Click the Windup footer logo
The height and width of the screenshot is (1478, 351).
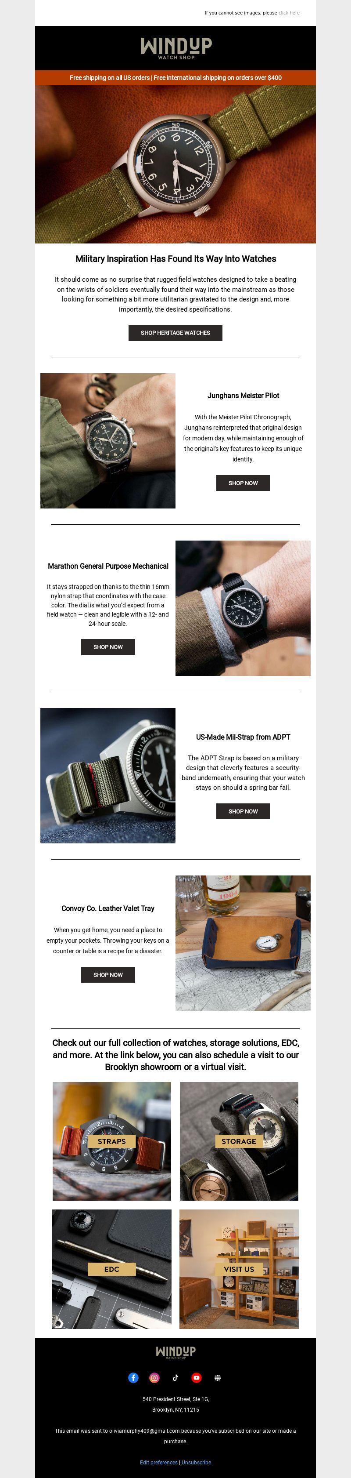tap(176, 1352)
